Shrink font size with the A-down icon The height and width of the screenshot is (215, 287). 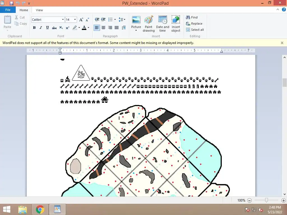(x=87, y=20)
